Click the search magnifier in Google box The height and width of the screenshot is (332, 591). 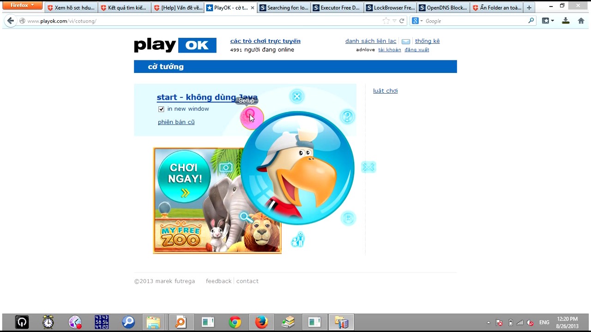pyautogui.click(x=531, y=21)
